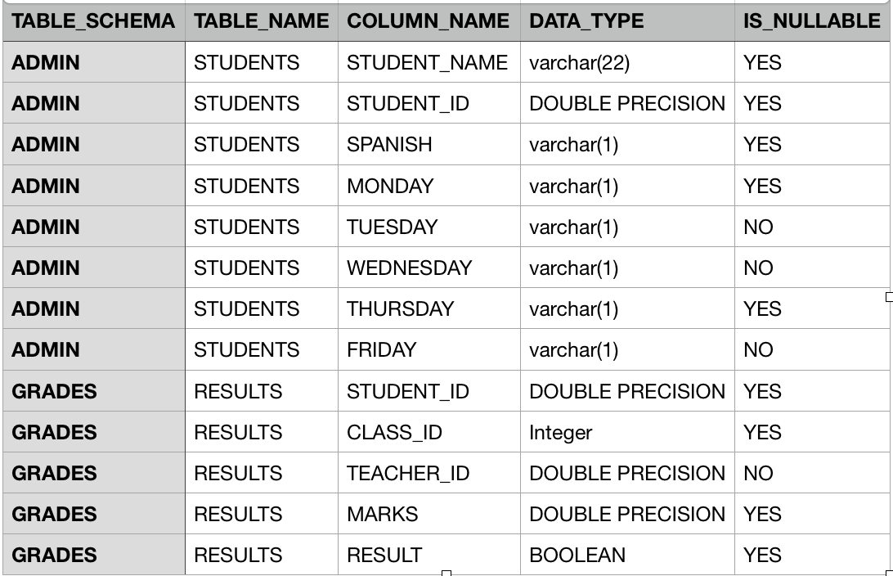Select the COLUMN_NAME header cell

428,21
